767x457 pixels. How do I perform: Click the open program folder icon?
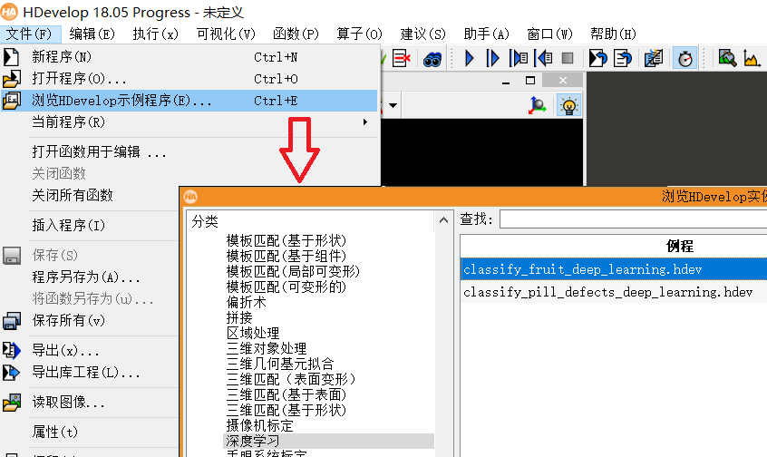12,79
